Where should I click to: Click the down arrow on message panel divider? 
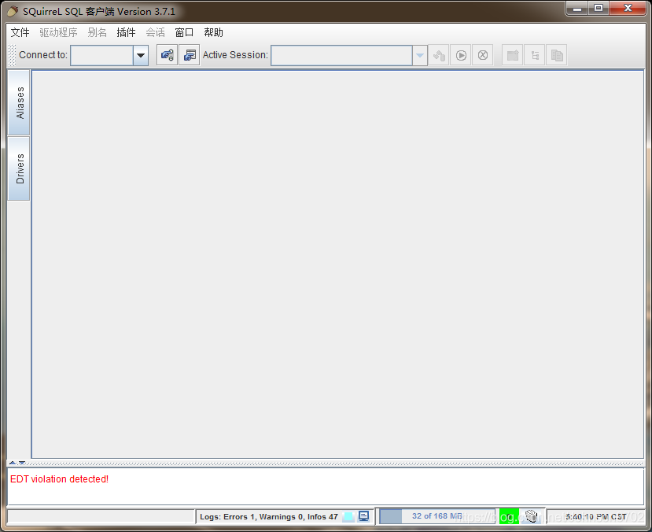click(x=22, y=463)
